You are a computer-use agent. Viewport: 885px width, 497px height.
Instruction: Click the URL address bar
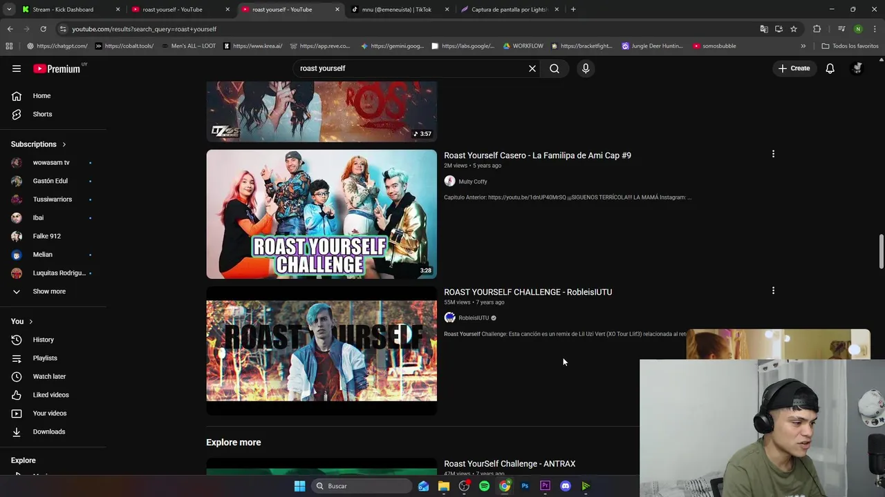click(x=408, y=29)
